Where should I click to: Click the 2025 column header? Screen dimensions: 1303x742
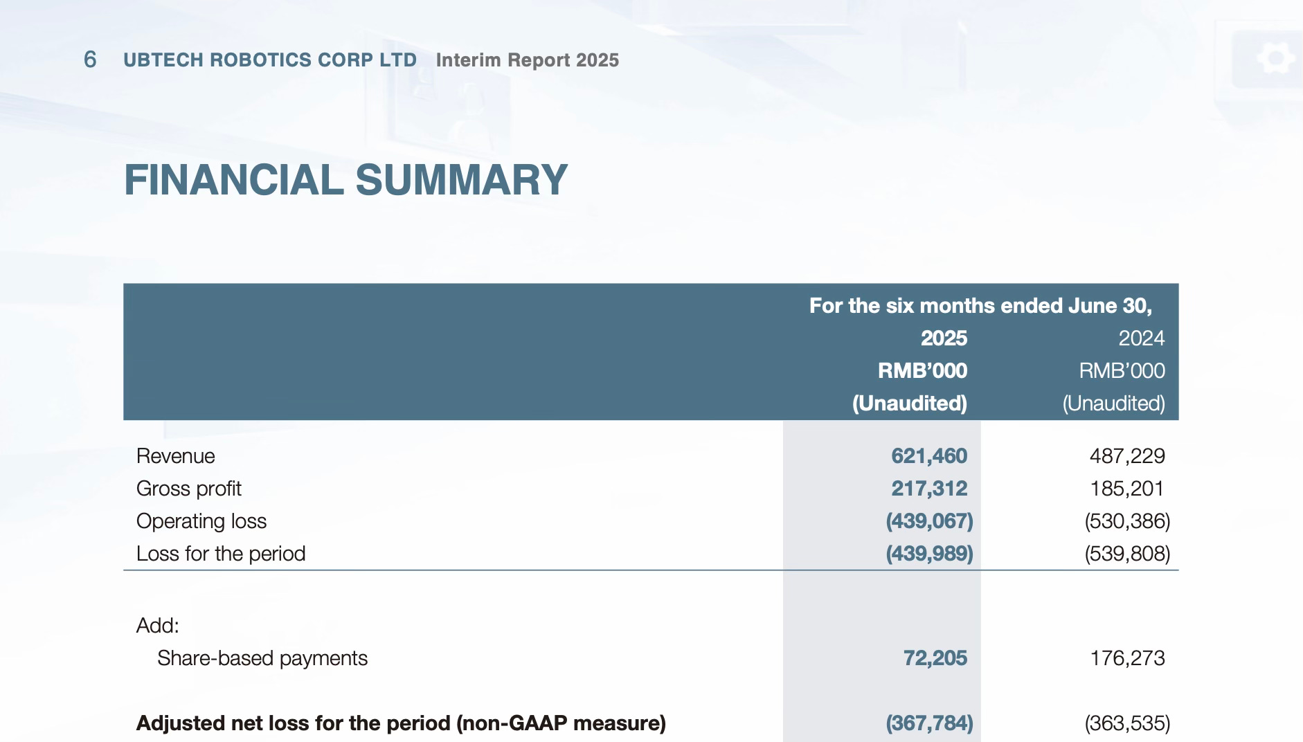click(x=944, y=338)
